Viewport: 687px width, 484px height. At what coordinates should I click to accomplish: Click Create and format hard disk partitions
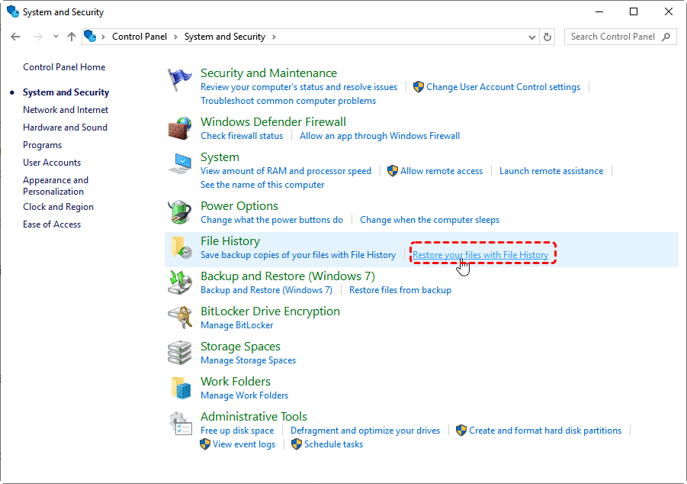[545, 431]
